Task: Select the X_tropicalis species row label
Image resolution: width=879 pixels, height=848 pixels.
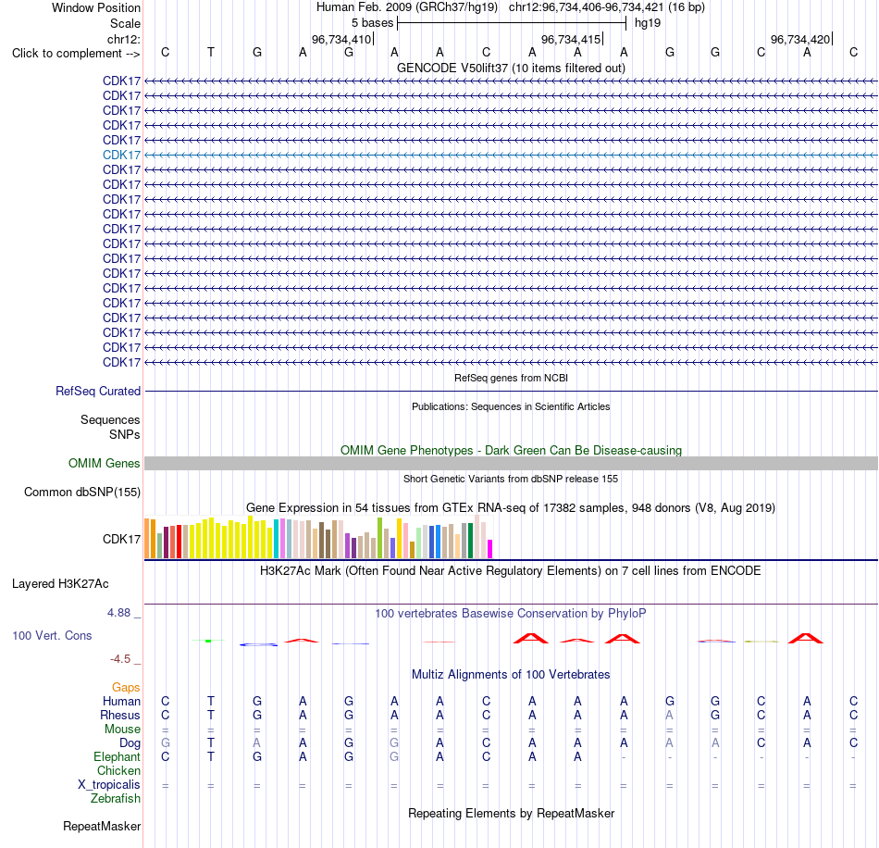Action: coord(109,785)
